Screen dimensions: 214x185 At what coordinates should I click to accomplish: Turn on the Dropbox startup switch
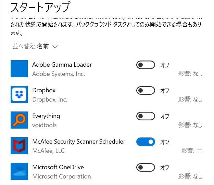146,90
